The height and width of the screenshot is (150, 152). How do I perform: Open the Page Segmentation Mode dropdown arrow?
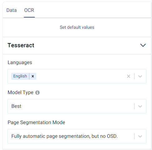pyautogui.click(x=140, y=136)
